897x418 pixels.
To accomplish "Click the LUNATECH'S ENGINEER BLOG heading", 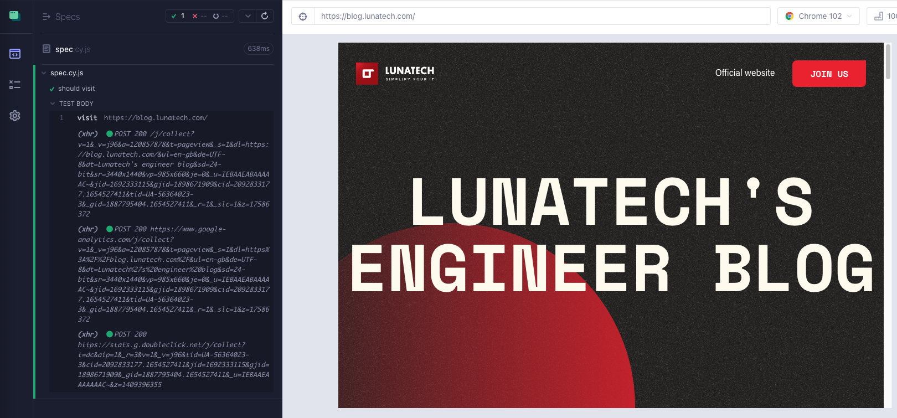I will [612, 235].
